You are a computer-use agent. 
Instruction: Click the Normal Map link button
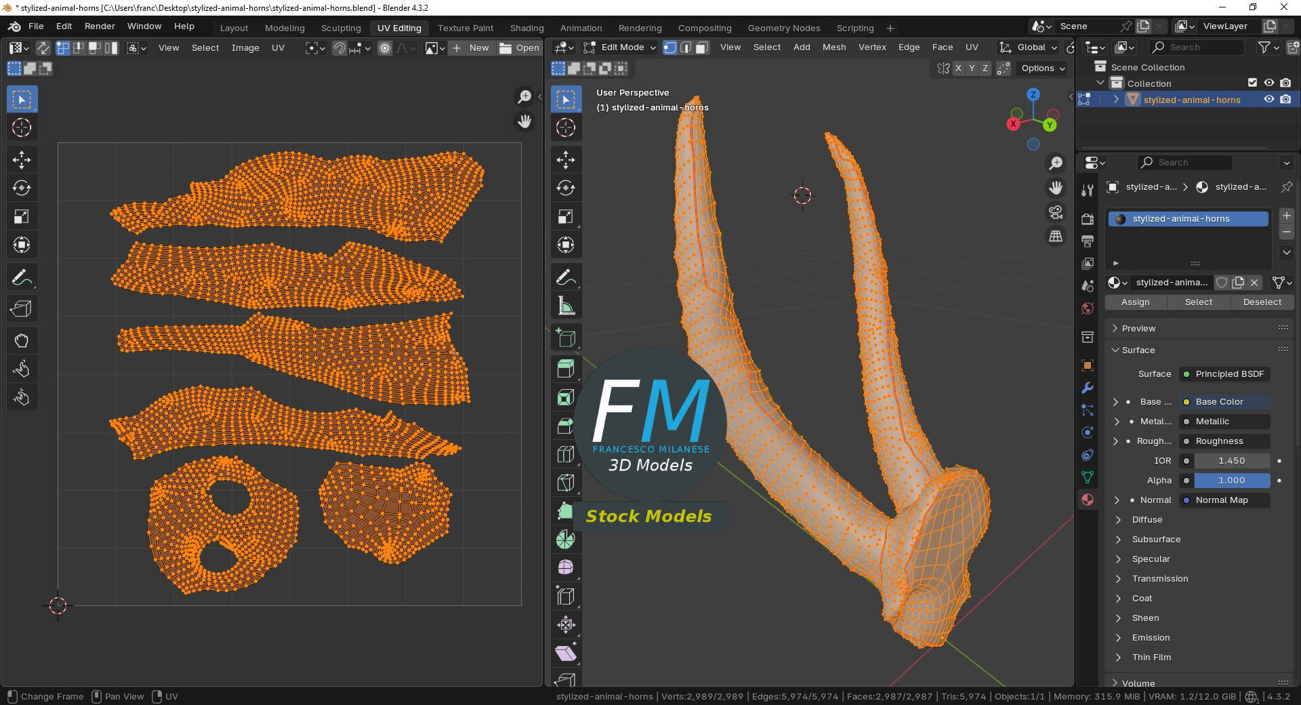[x=1224, y=500]
